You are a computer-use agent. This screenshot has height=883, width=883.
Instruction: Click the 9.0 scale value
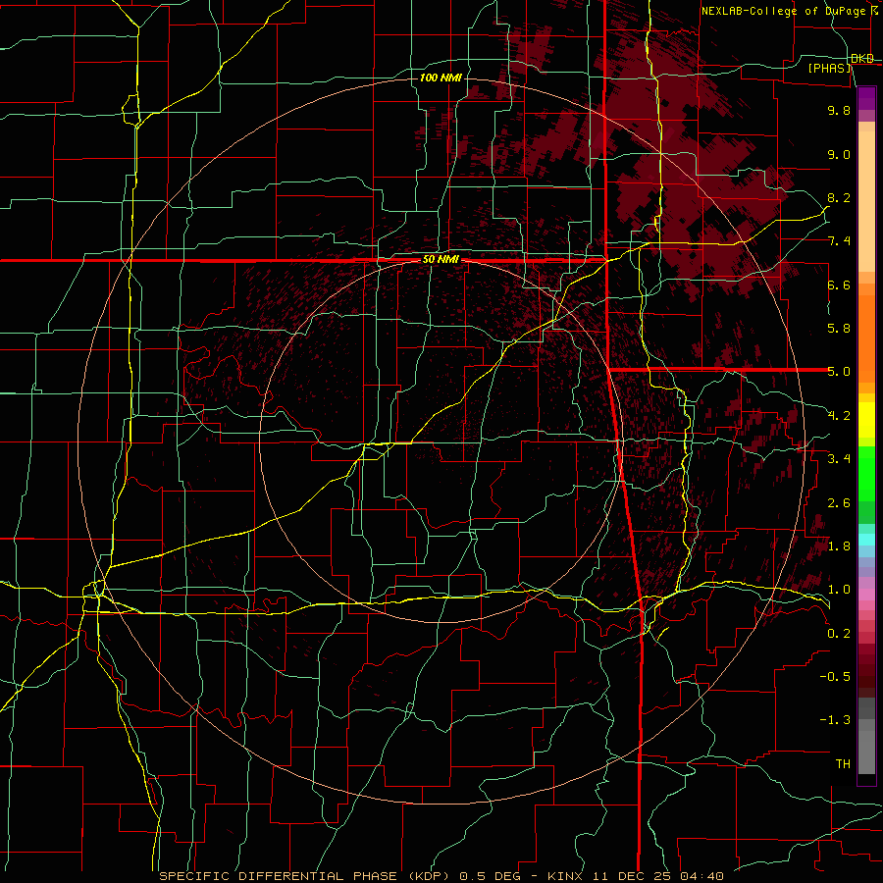(839, 154)
